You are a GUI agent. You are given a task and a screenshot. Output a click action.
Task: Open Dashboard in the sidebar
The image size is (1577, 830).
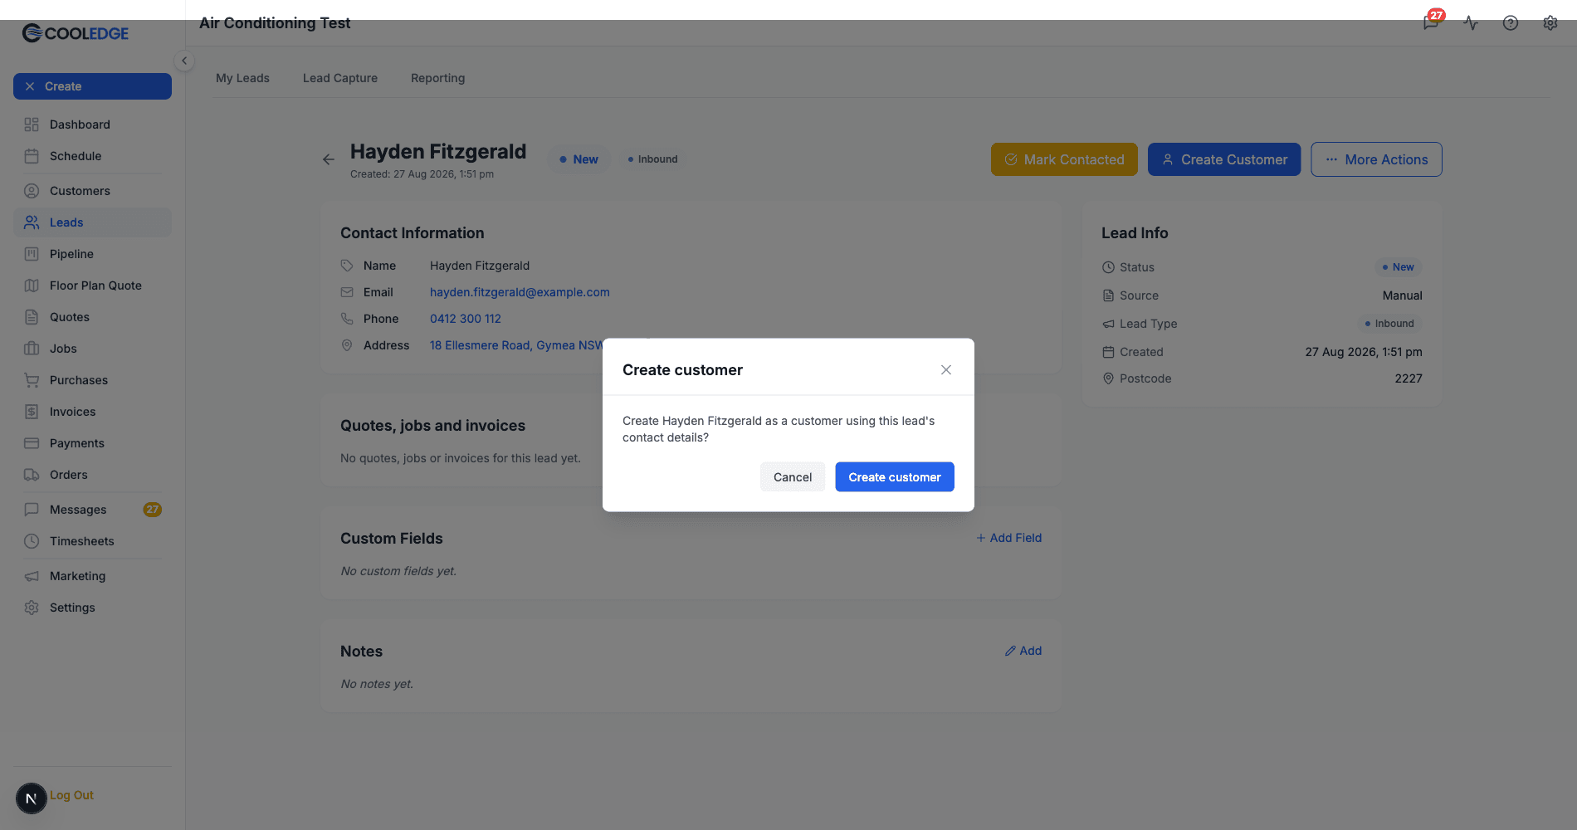pyautogui.click(x=92, y=124)
